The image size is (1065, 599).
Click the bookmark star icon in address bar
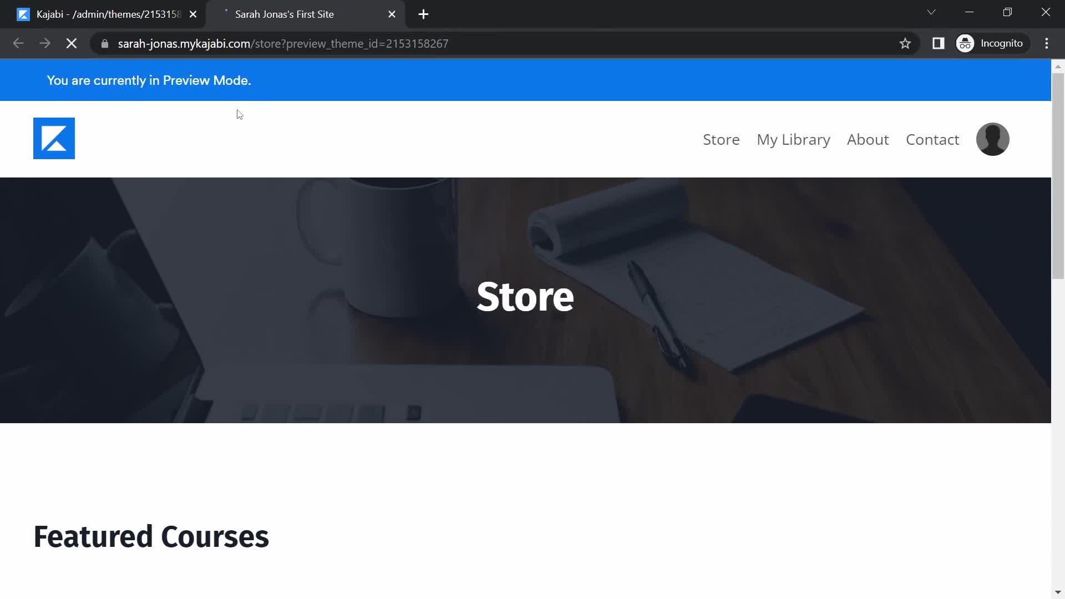tap(905, 43)
